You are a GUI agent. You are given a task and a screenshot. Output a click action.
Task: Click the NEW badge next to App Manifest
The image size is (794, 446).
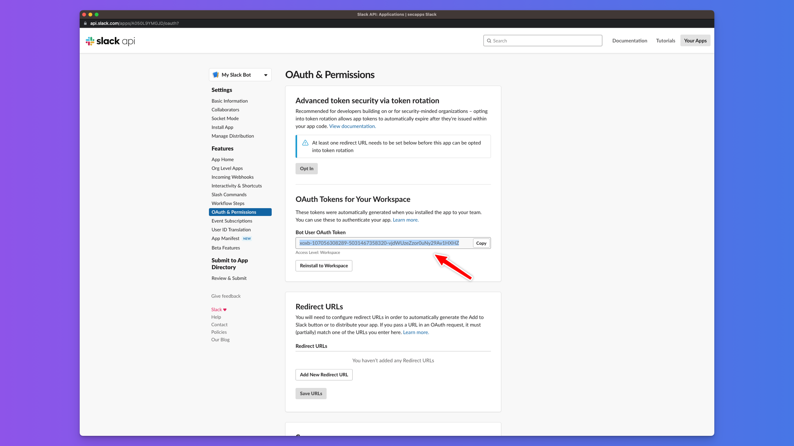[247, 239]
